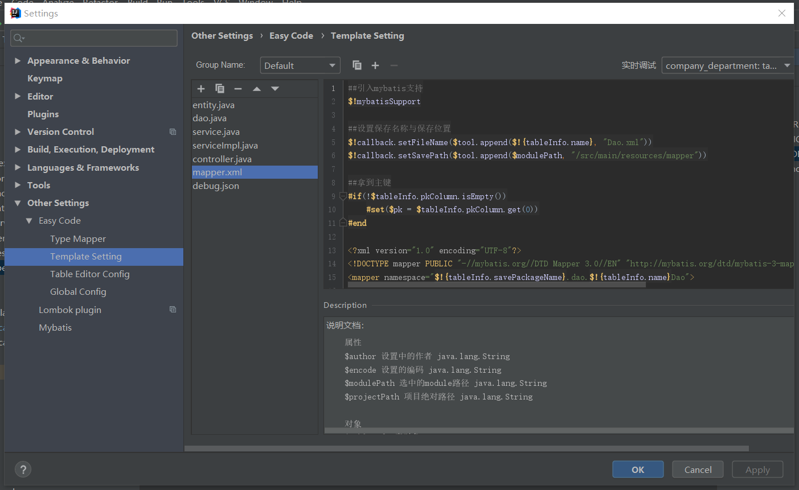Move the selected template down
799x490 pixels.
click(275, 89)
